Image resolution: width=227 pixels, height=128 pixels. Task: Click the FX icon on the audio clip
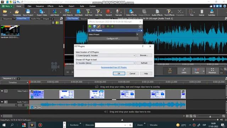[x=32, y=107]
